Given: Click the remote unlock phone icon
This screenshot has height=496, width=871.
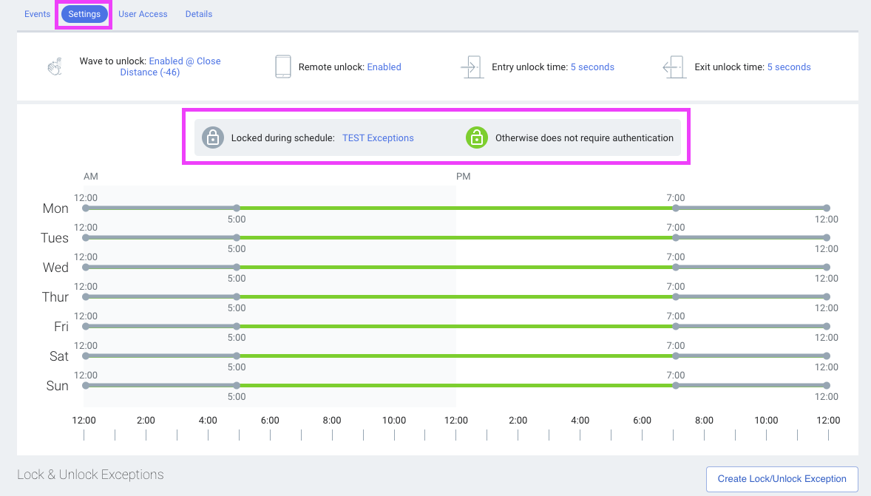Looking at the screenshot, I should [x=282, y=67].
